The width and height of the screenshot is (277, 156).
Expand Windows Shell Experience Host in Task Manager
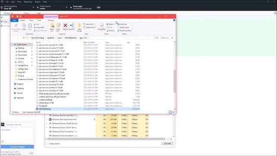coord(47,120)
